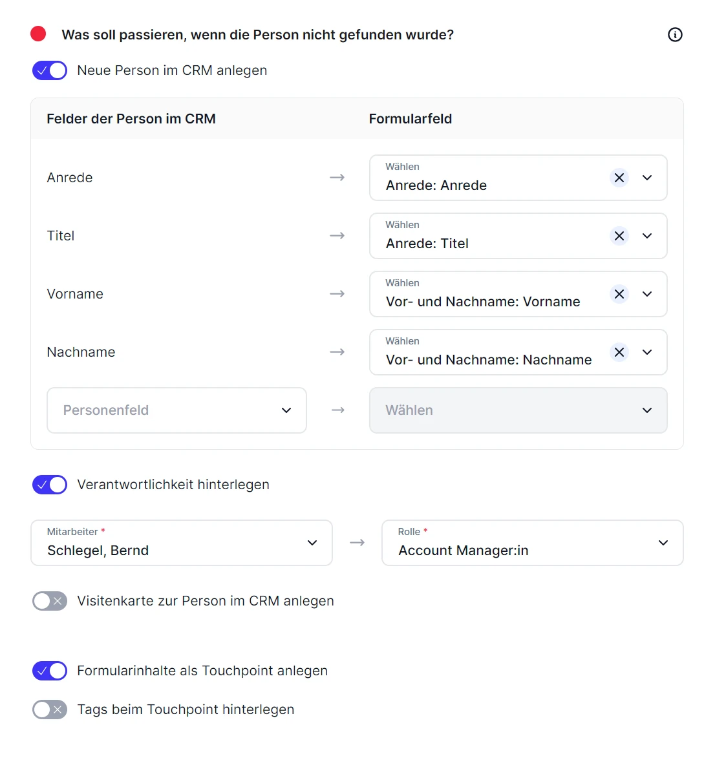Image resolution: width=715 pixels, height=758 pixels.
Task: Clear the "Anrede: Titel" field mapping
Action: (619, 236)
